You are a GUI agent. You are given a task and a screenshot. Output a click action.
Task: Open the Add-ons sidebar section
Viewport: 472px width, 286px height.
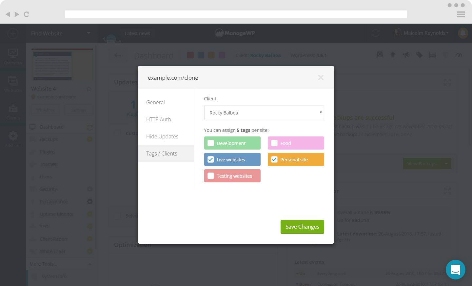coord(13,139)
